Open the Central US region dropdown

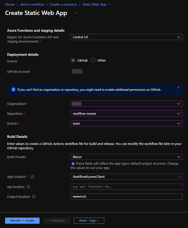127,37
